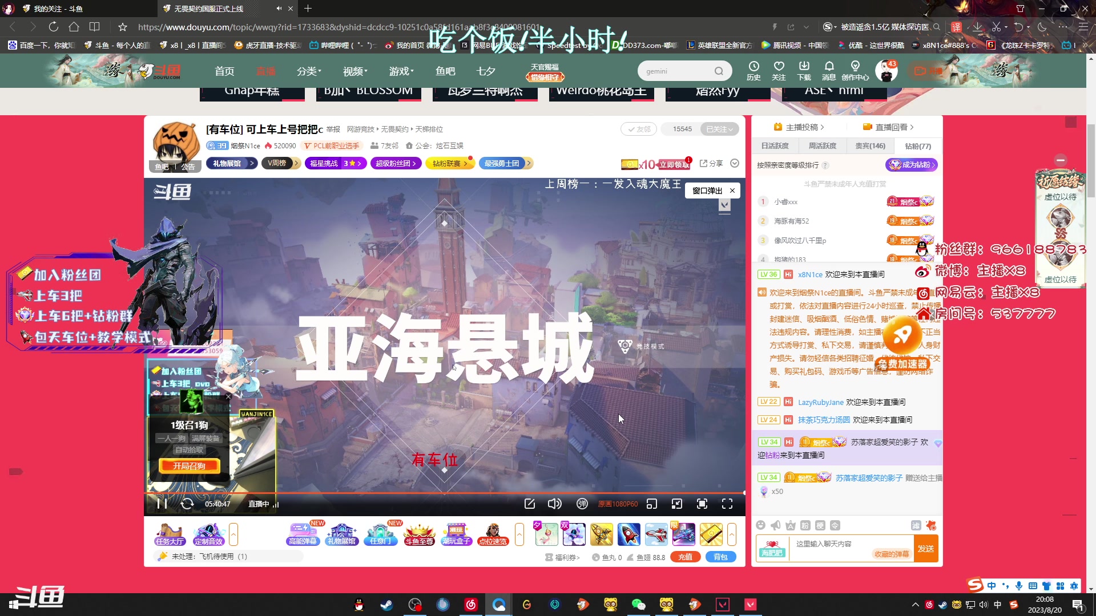Open 直播回看 replay link
This screenshot has height=616, width=1096.
[889, 127]
